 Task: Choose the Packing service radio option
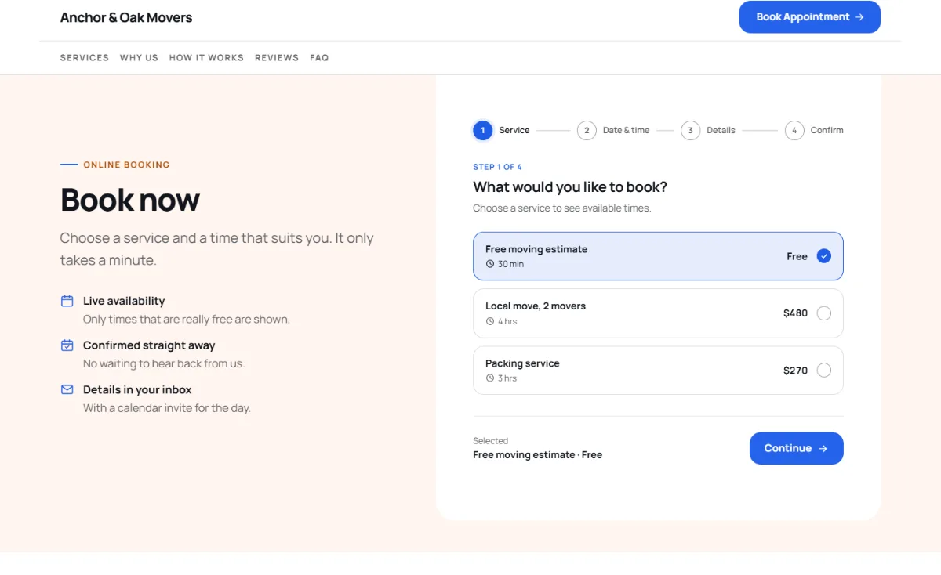point(824,371)
